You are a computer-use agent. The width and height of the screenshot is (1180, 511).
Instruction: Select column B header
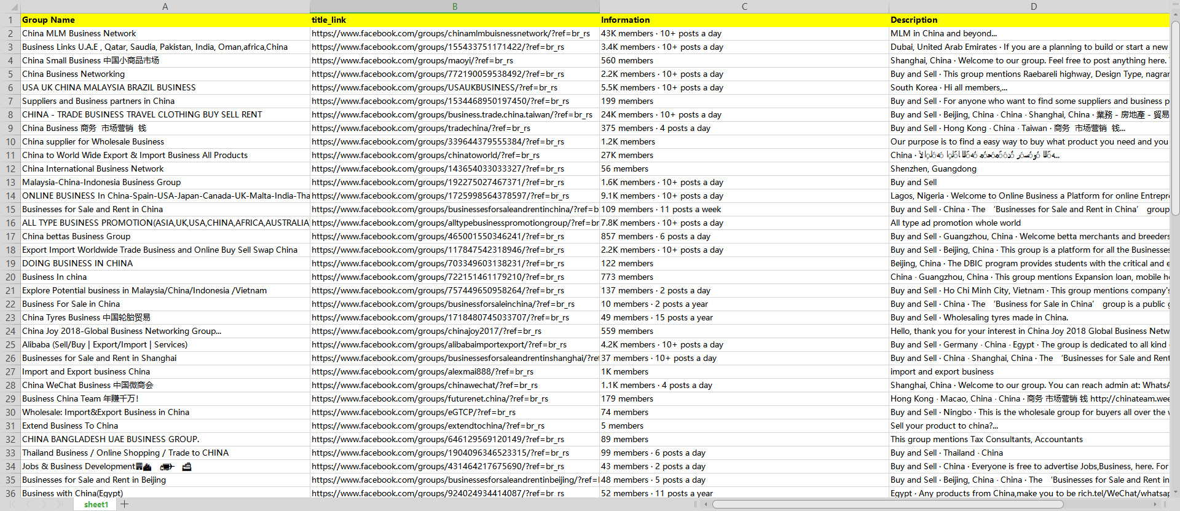click(x=455, y=6)
